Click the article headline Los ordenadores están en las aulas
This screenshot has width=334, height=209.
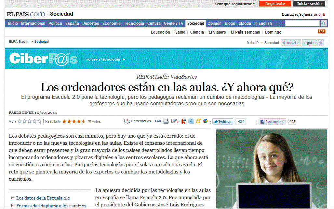[x=167, y=87]
